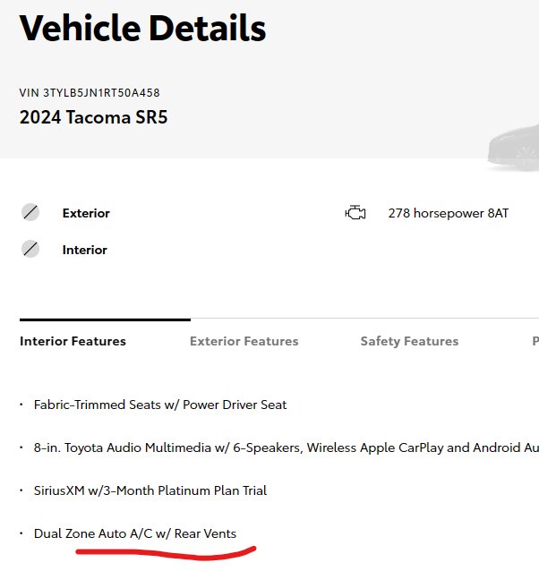This screenshot has width=539, height=571.
Task: Click Dual Zone Auto A/C feature item
Action: click(x=134, y=533)
